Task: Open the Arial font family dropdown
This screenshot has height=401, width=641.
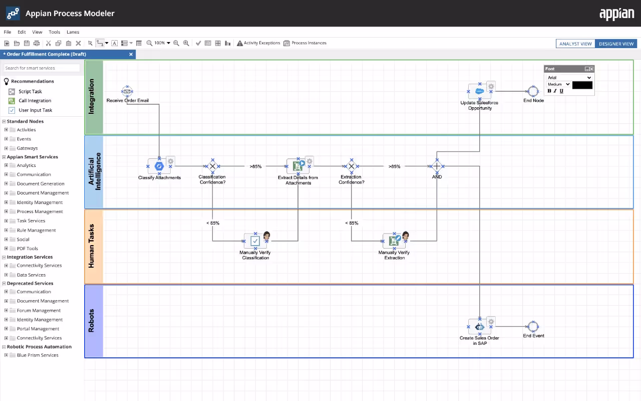Action: click(x=569, y=77)
